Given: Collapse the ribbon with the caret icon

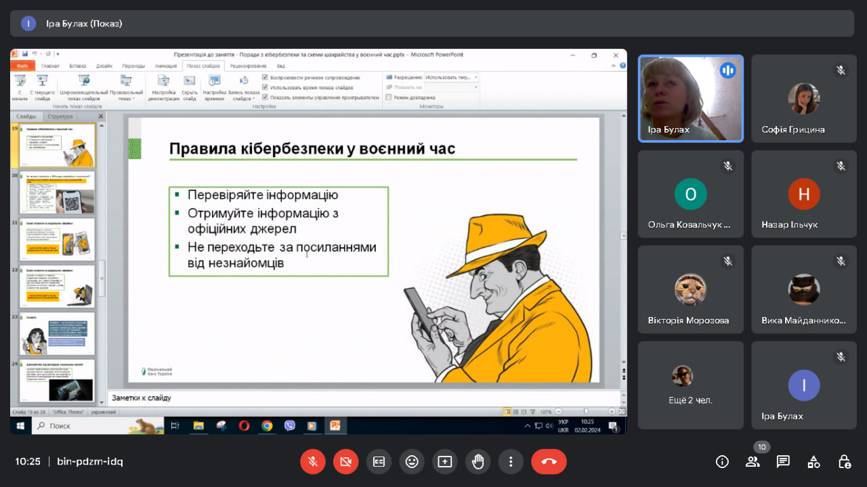Looking at the screenshot, I should pyautogui.click(x=614, y=66).
